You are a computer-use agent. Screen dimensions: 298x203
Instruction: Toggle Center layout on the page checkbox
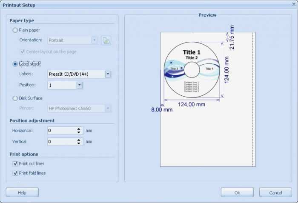click(23, 51)
